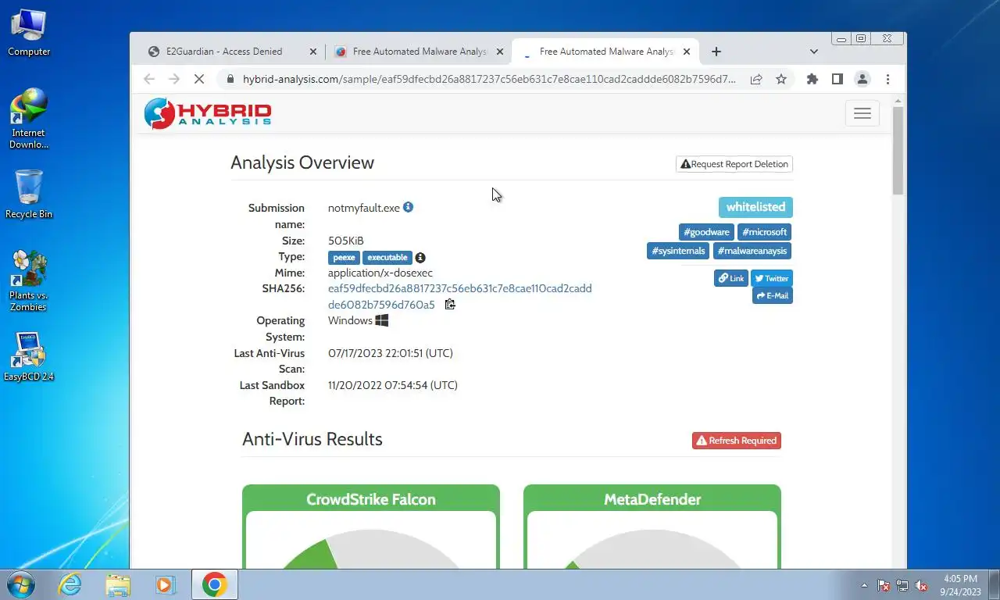Show hidden tray icons arrow
The height and width of the screenshot is (600, 1000).
pyautogui.click(x=864, y=585)
